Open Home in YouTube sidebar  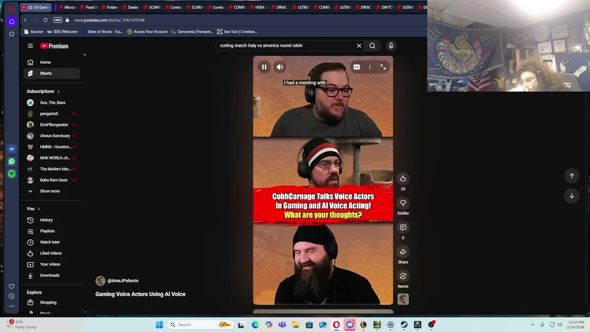point(52,62)
